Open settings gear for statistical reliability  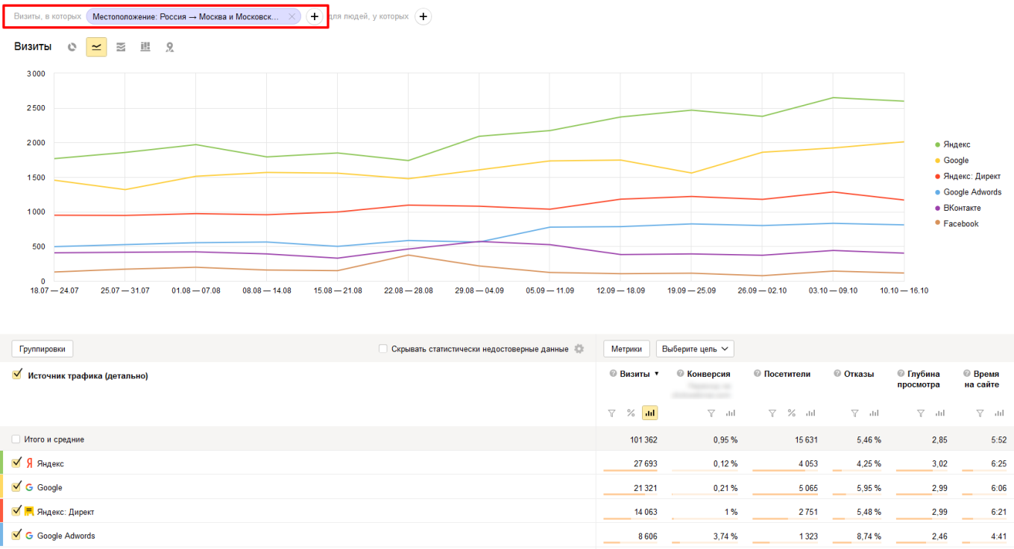tap(579, 349)
